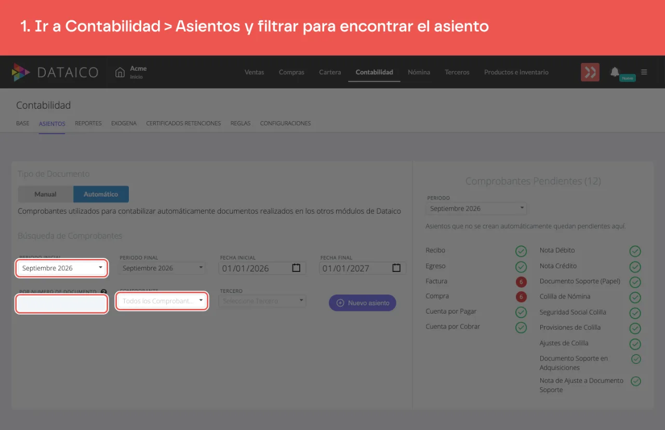Click the Compra pending count badge
The width and height of the screenshot is (665, 430).
coord(521,297)
